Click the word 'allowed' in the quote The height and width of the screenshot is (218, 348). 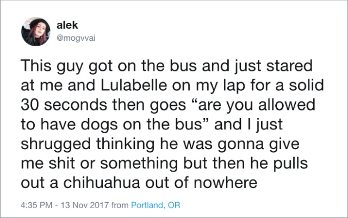(x=287, y=104)
